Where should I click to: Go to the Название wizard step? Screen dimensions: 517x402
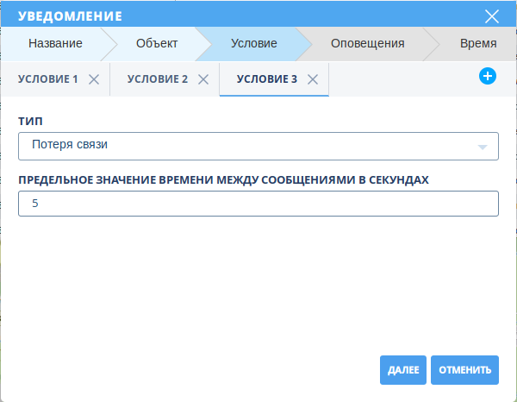(55, 43)
